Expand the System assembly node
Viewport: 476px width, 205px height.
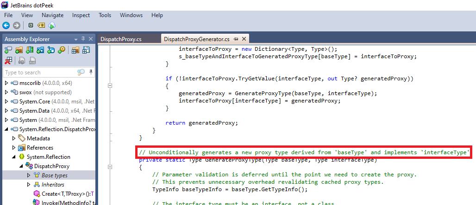click(x=6, y=120)
